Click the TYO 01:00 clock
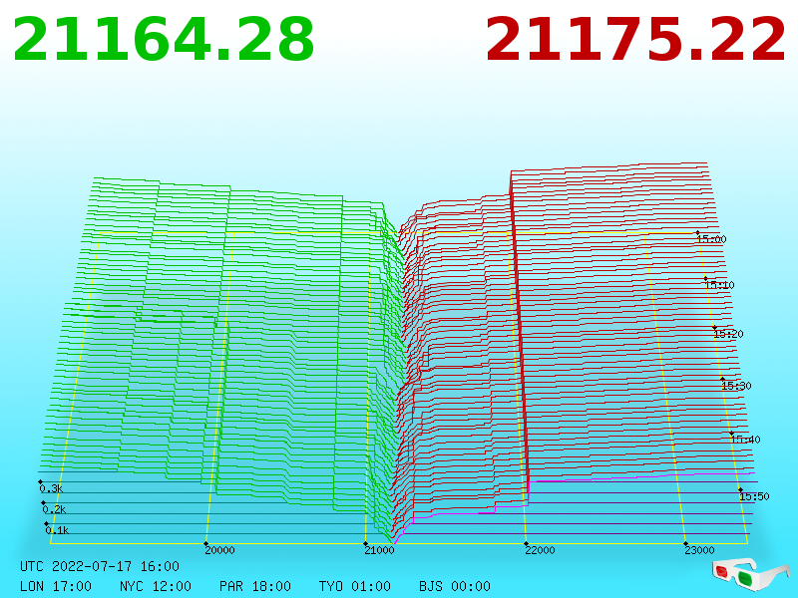The width and height of the screenshot is (798, 598). pos(355,586)
